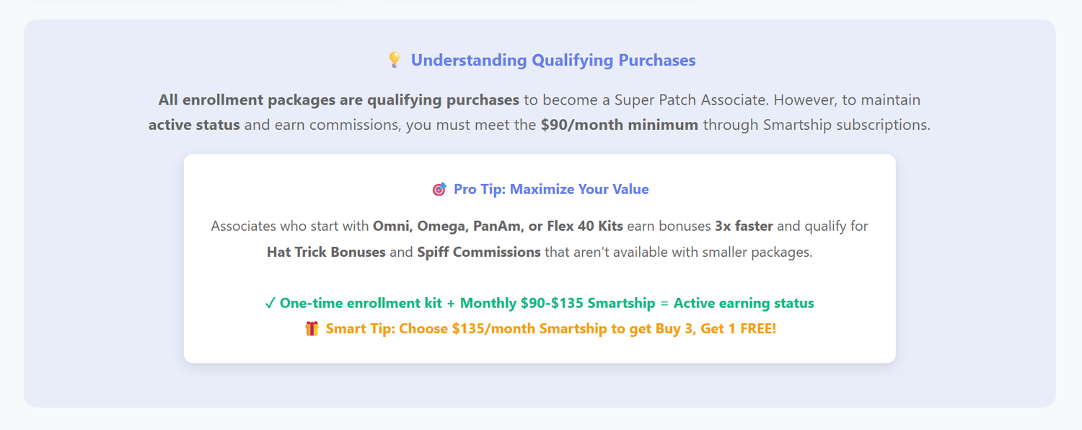1082x430 pixels.
Task: Click the Omni, Omega, PanAm, or Flex 40 Kits text
Action: tap(498, 227)
